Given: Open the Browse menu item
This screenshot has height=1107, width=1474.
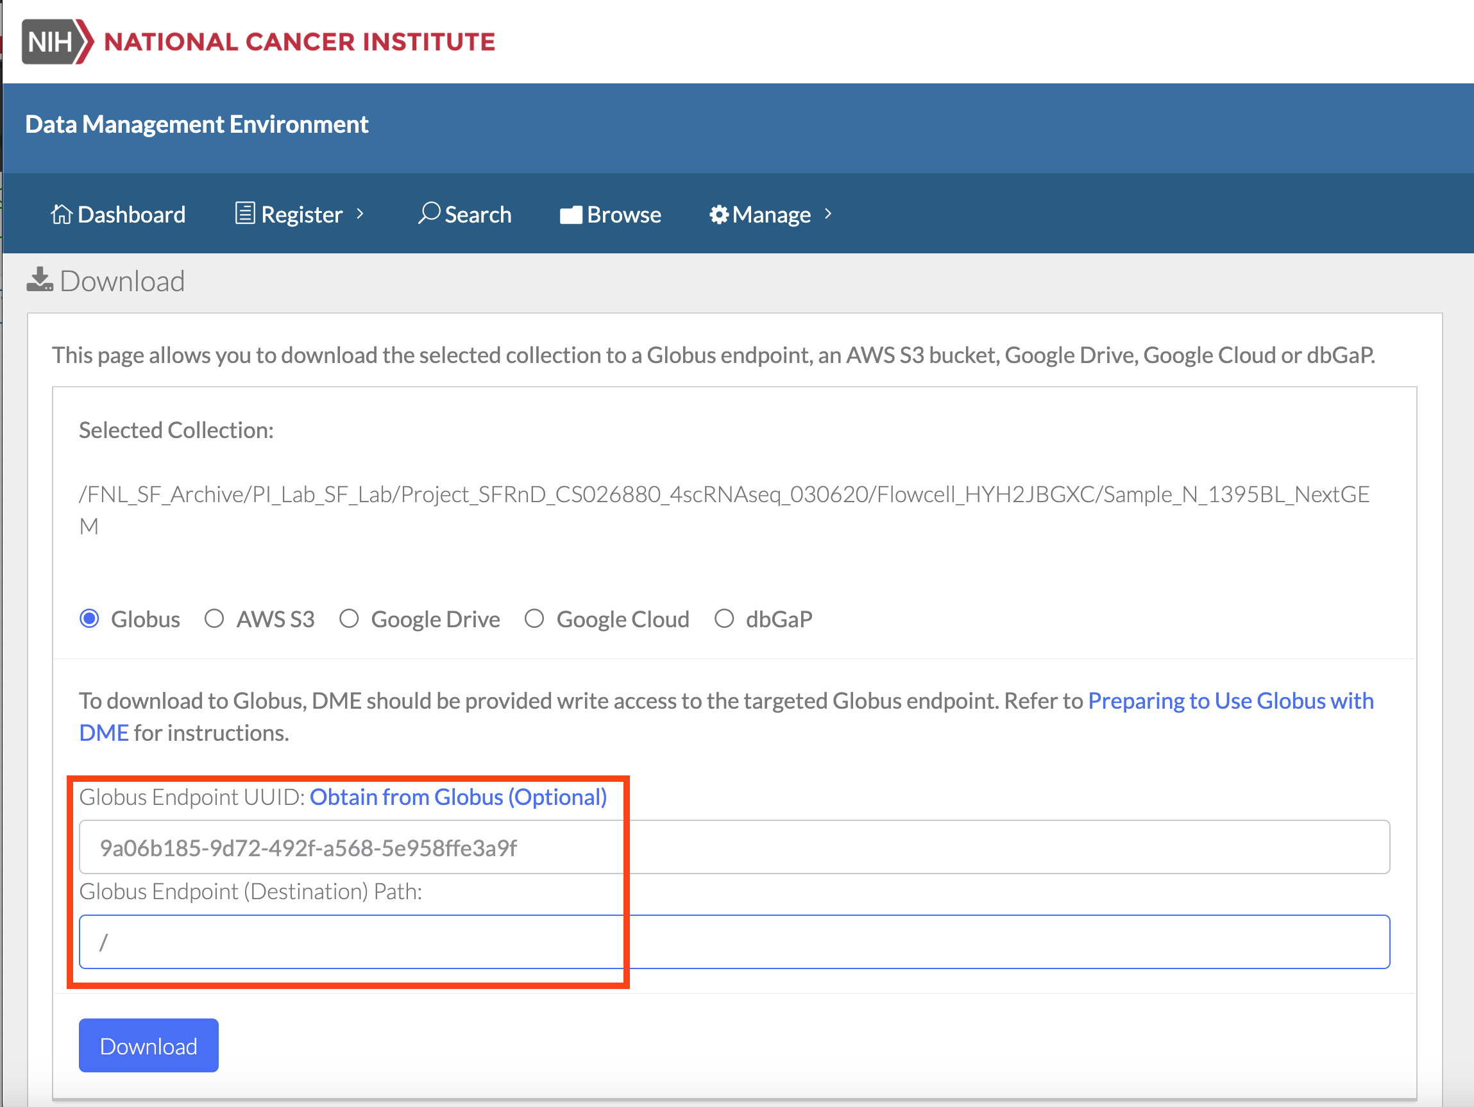Looking at the screenshot, I should [623, 215].
